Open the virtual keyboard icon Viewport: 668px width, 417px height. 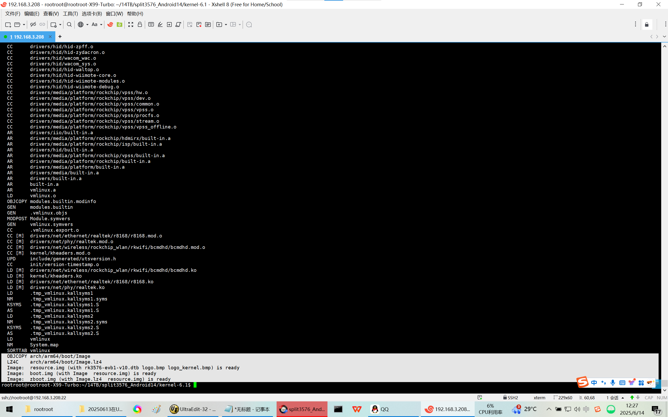click(151, 24)
